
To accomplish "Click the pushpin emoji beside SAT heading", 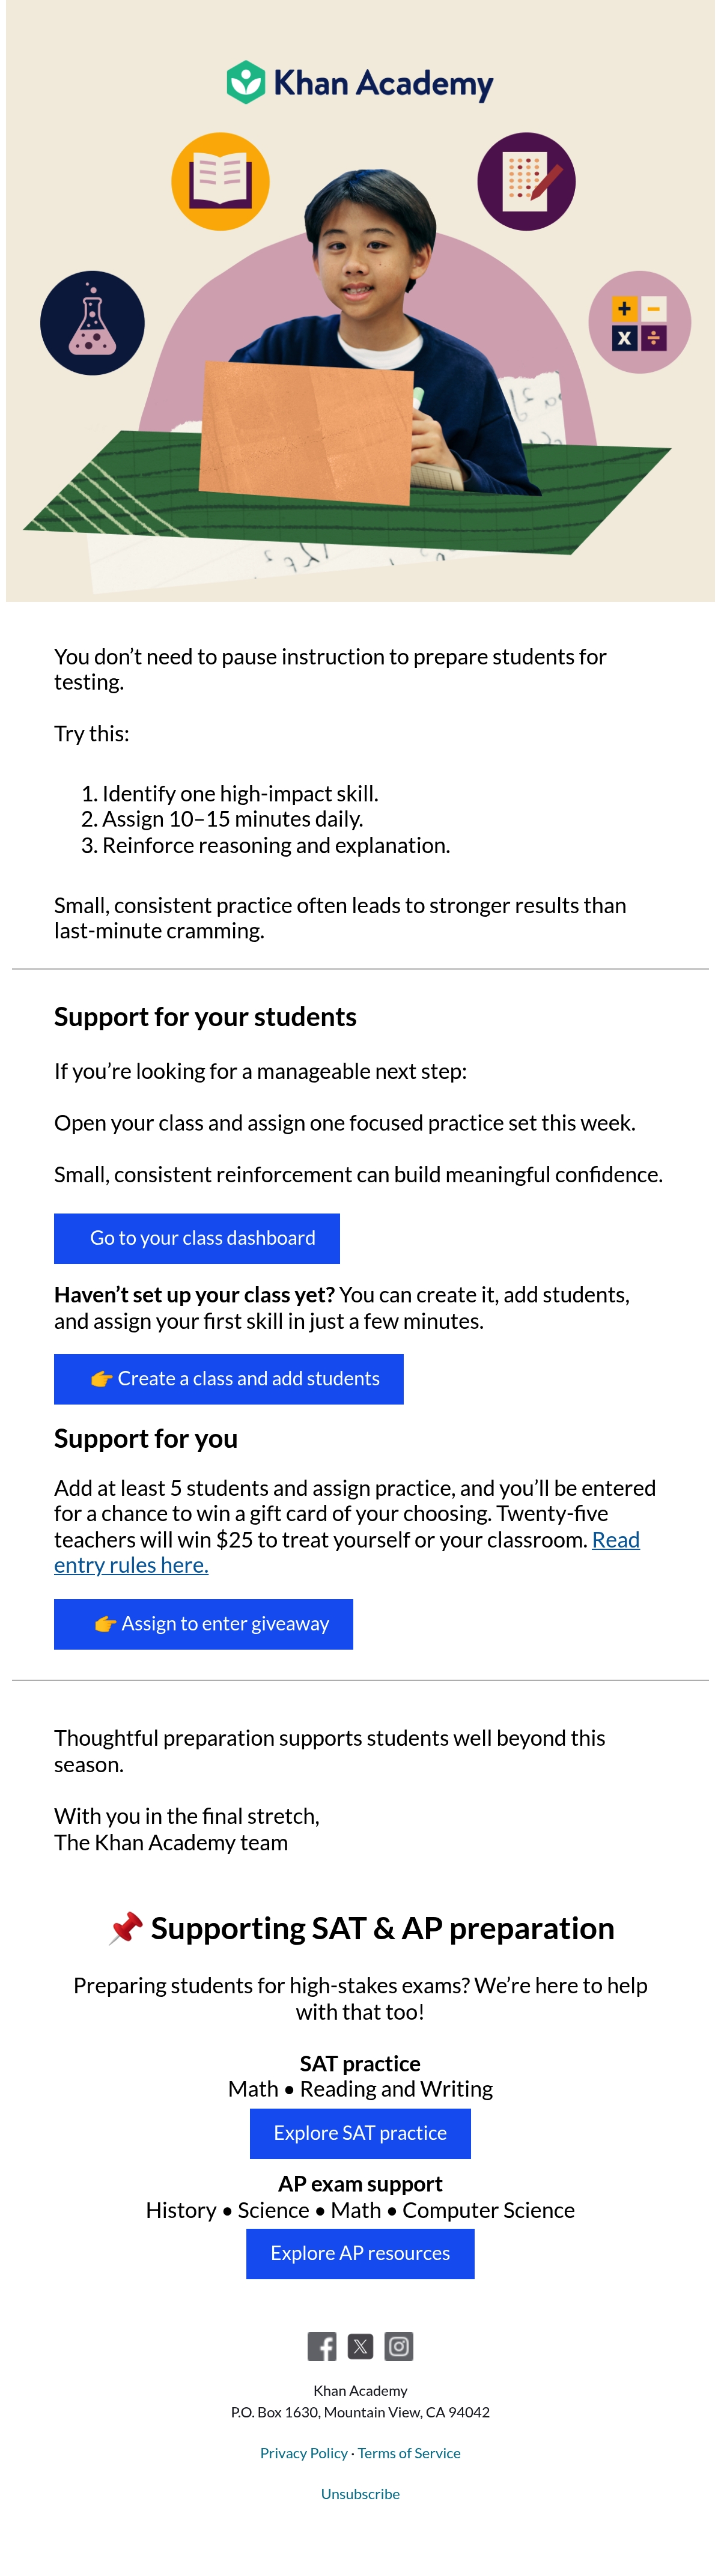I will coord(126,1928).
